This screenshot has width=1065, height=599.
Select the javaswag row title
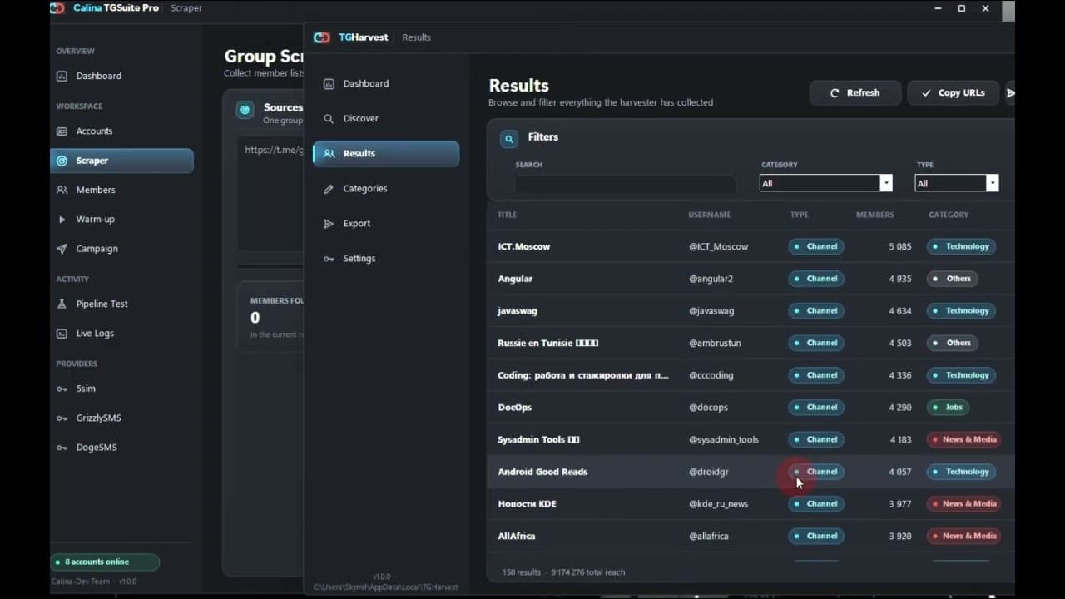pyautogui.click(x=518, y=311)
